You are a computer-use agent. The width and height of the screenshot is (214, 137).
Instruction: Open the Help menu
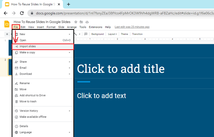[x=108, y=27]
